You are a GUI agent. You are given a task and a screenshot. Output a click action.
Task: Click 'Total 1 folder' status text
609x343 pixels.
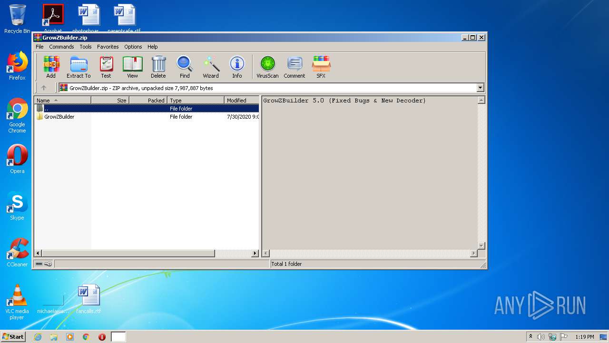(286, 264)
